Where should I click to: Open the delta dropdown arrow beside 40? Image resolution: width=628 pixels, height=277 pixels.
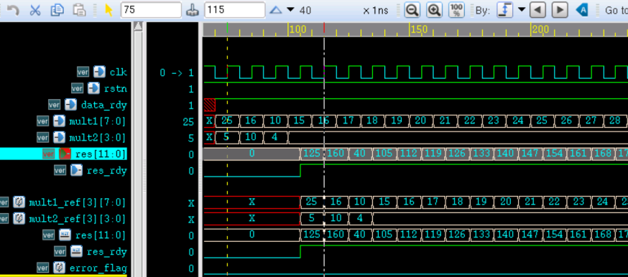[291, 9]
